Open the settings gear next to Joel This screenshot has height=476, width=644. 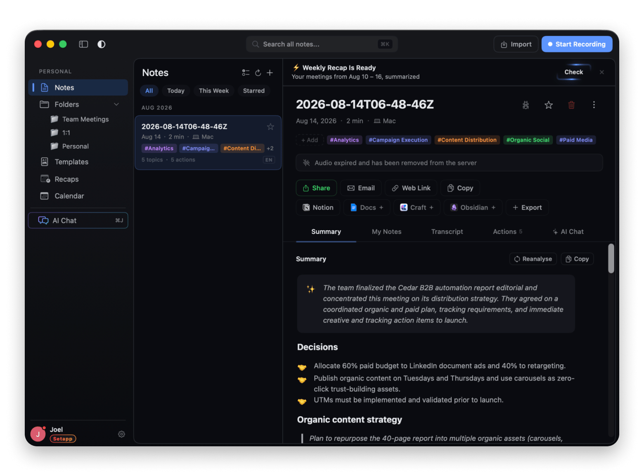(x=121, y=434)
